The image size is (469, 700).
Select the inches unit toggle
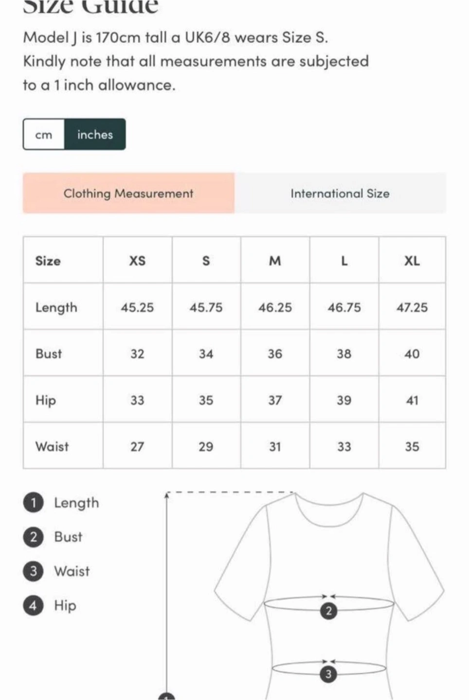tap(95, 135)
